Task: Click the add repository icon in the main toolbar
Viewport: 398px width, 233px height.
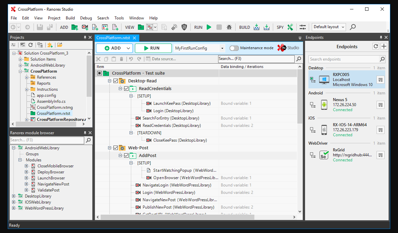Action: [105, 27]
